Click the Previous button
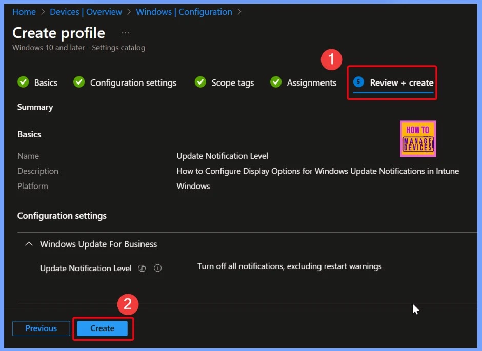The width and height of the screenshot is (482, 351). pos(41,328)
